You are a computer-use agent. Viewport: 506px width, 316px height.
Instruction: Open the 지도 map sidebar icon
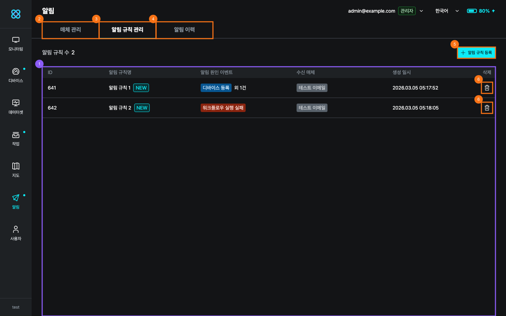click(x=16, y=170)
